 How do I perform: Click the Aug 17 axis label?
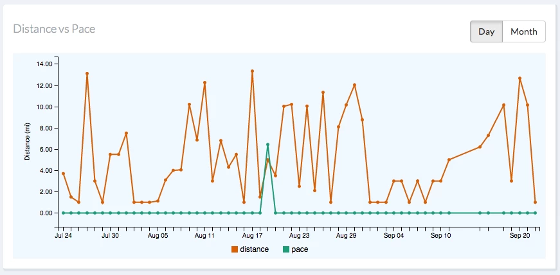(x=252, y=236)
